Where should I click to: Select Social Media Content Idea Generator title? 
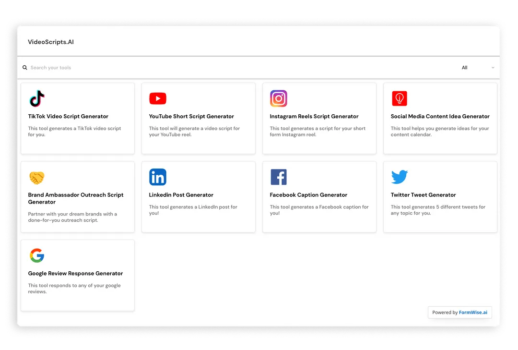click(440, 116)
